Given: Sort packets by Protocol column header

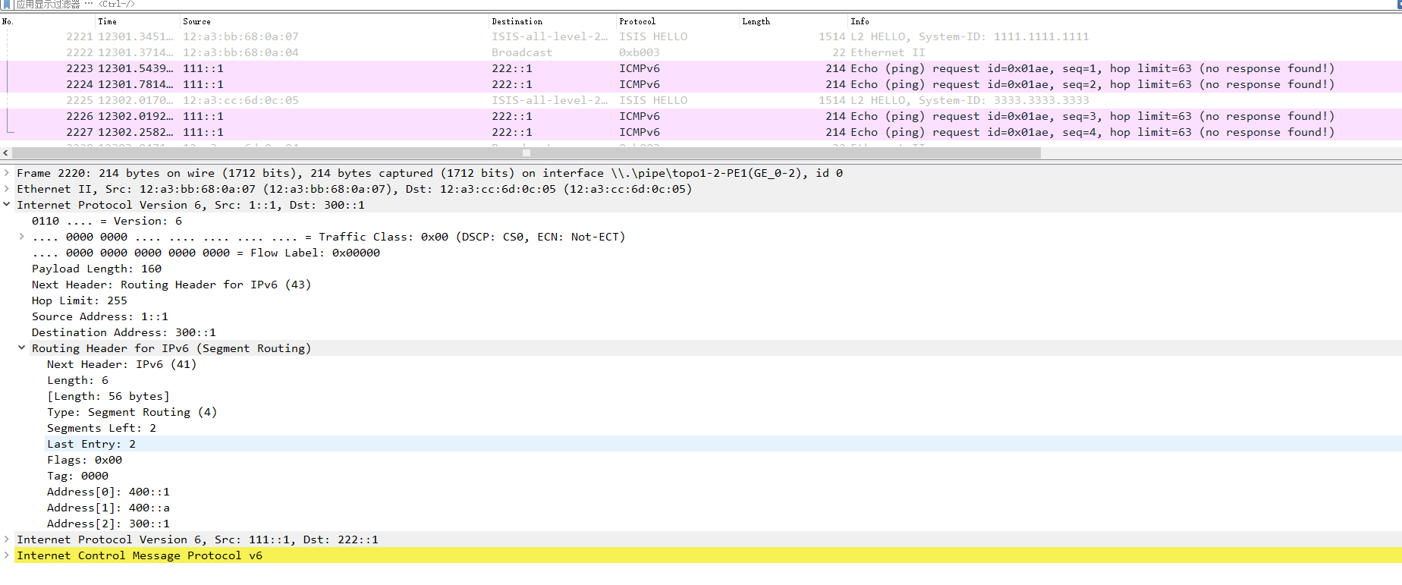Looking at the screenshot, I should point(637,21).
